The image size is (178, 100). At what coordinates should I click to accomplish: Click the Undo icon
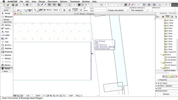(31, 5)
